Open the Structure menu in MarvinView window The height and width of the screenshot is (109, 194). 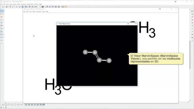click(x=38, y=12)
